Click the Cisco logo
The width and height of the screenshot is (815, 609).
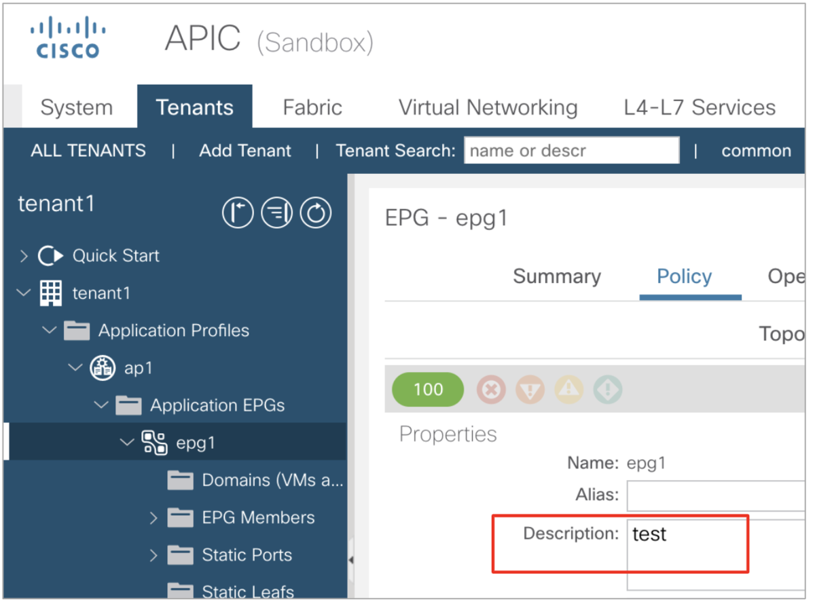click(68, 39)
